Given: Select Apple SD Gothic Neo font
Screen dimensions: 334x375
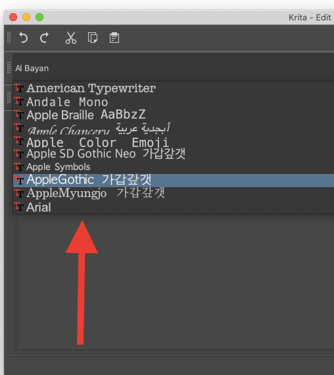Looking at the screenshot, I should coord(174,154).
